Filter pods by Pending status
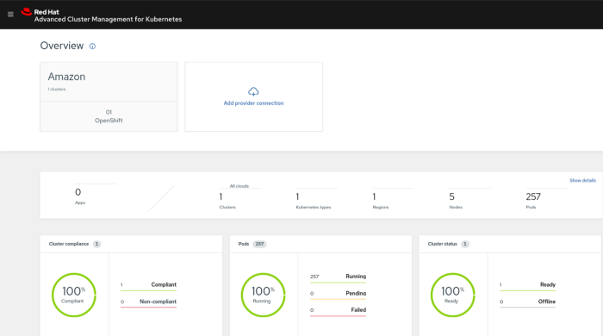Viewport: 603px width, 336px height. (338, 294)
